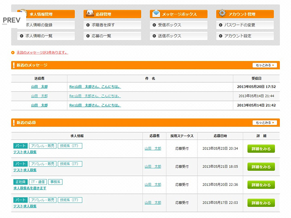
Task: Click 技術系（IT） tag in 05月17日 row
Action: (x=70, y=200)
